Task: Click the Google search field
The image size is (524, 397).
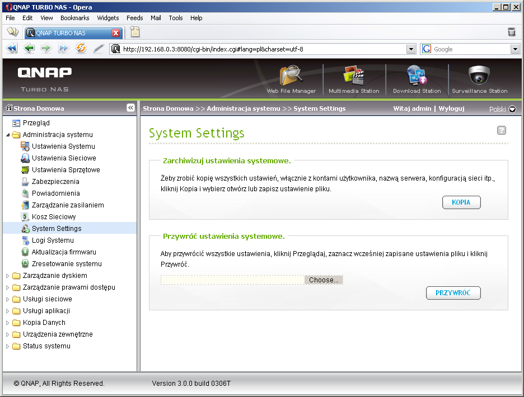Action: pyautogui.click(x=471, y=49)
